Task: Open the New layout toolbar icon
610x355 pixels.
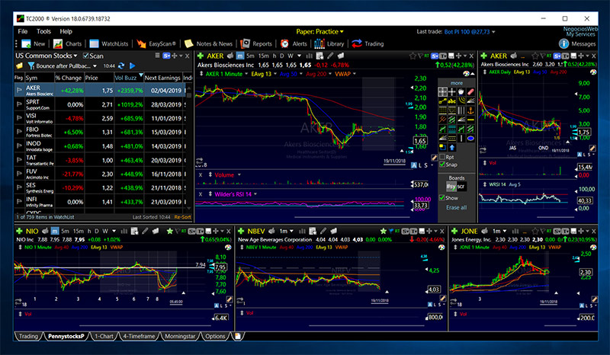Action: 26,44
